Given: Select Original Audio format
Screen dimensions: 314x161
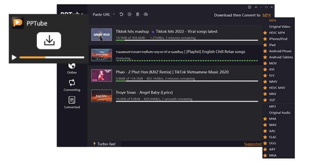Looking at the screenshot, I should [279, 113].
